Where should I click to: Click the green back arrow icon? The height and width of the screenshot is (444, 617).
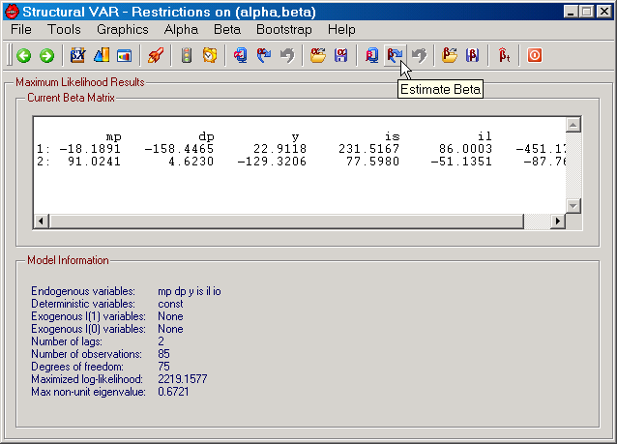(x=24, y=55)
